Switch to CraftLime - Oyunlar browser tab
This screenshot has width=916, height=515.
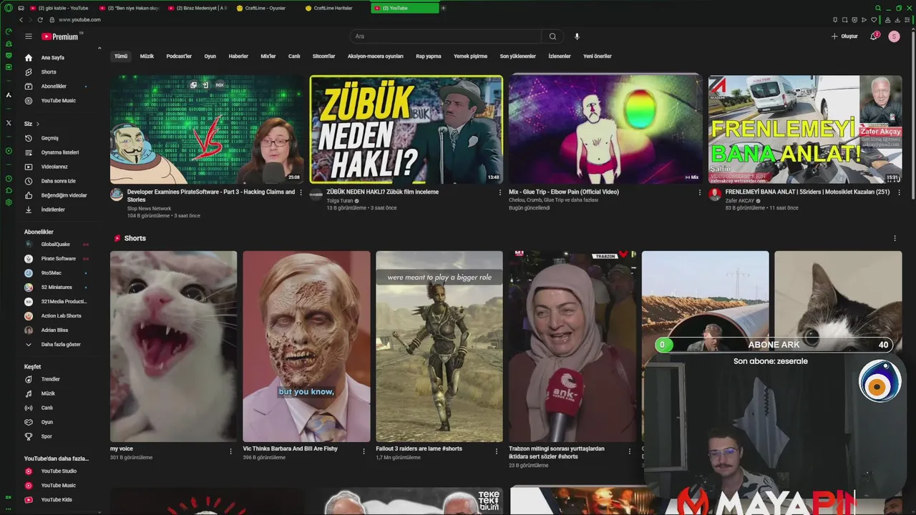tap(265, 8)
